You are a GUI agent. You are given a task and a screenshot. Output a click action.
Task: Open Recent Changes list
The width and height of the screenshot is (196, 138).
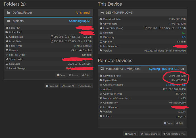pyautogui.click(x=151, y=134)
